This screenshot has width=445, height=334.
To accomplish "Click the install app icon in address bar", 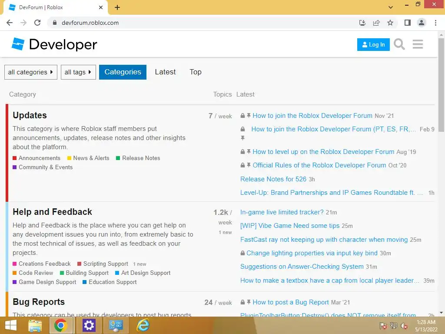I will pos(362,23).
